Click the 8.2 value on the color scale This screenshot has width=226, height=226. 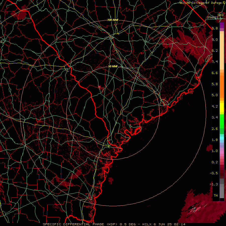215,50
